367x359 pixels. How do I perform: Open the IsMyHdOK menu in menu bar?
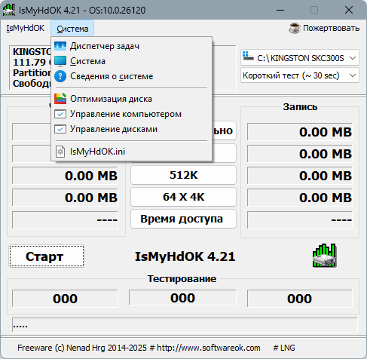point(26,28)
